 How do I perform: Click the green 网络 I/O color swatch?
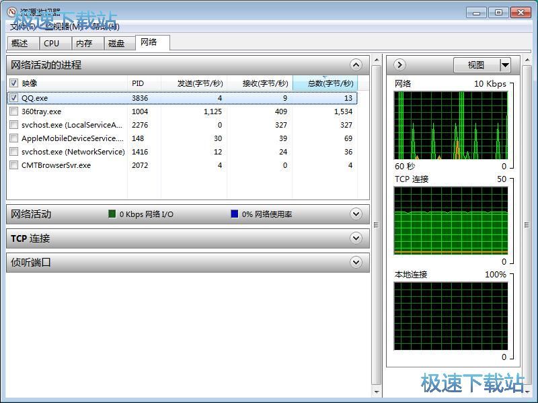(112, 214)
